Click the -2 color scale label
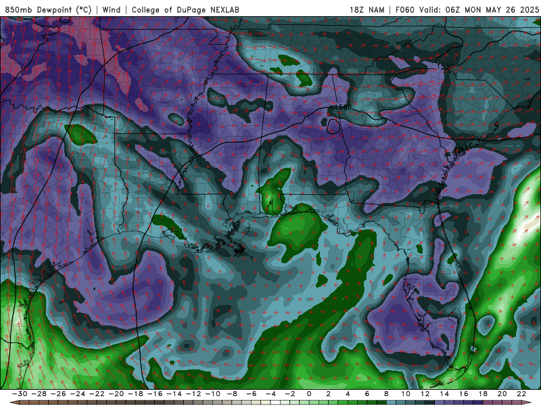The width and height of the screenshot is (541, 406). coord(290,394)
